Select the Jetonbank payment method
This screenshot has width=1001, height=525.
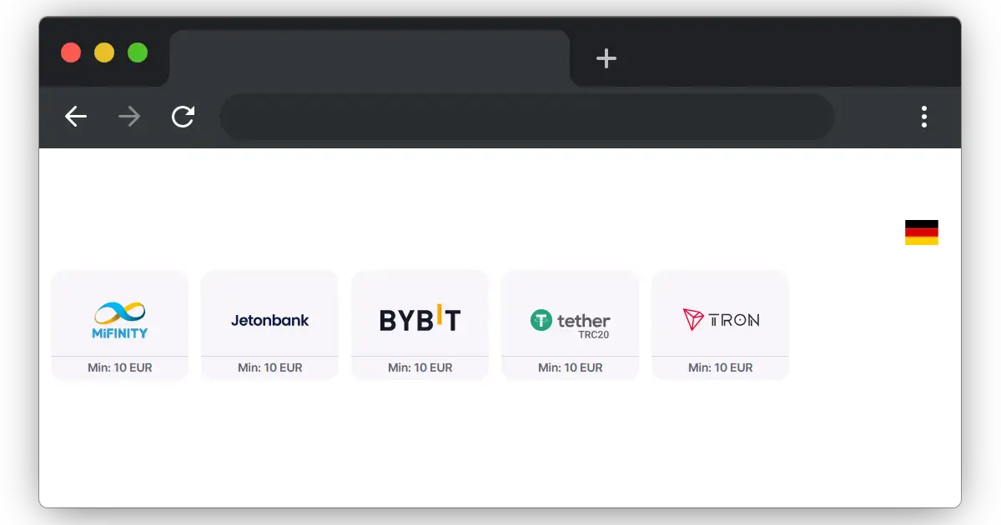coord(270,320)
